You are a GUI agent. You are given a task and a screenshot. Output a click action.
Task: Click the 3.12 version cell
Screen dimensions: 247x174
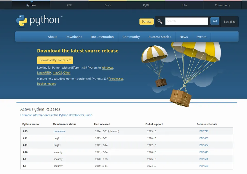point(25,138)
